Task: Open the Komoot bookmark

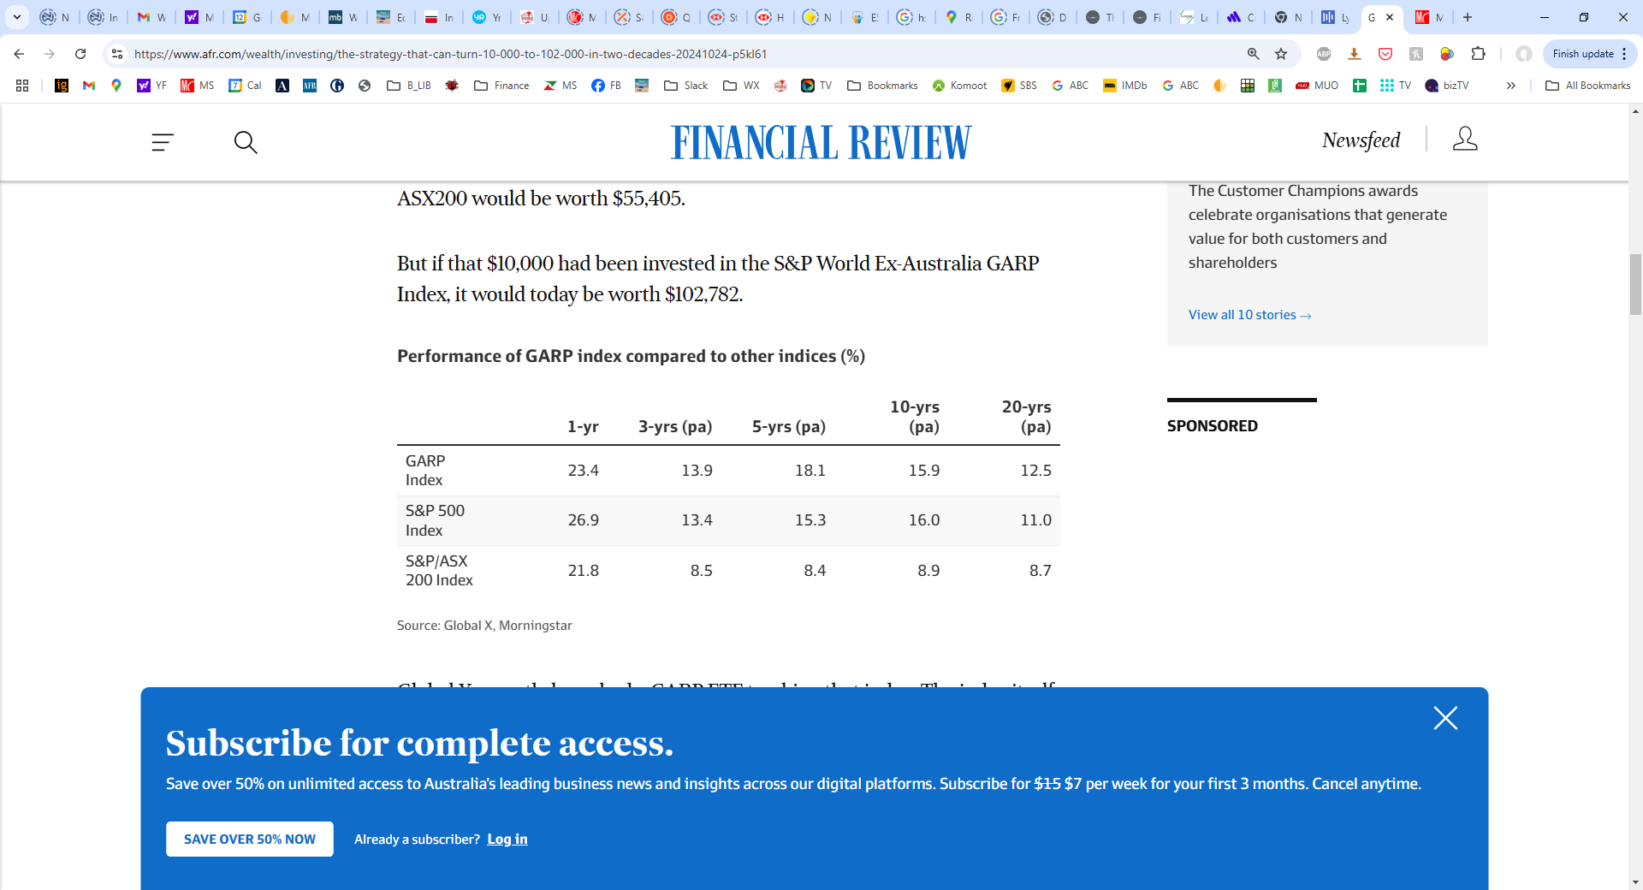Action: coord(959,86)
